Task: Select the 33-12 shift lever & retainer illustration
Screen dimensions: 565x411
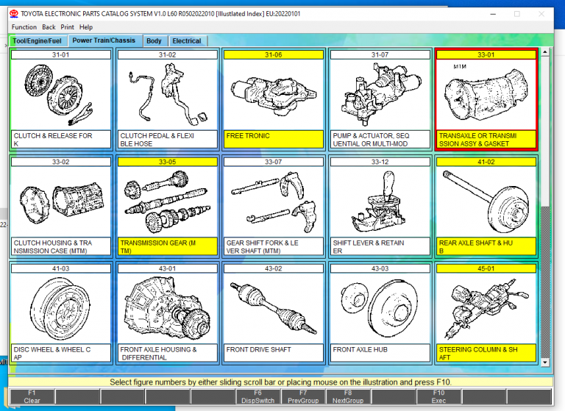Action: [x=380, y=201]
